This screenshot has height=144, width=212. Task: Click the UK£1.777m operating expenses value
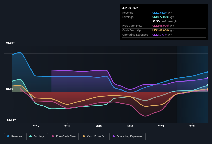pos(160,35)
